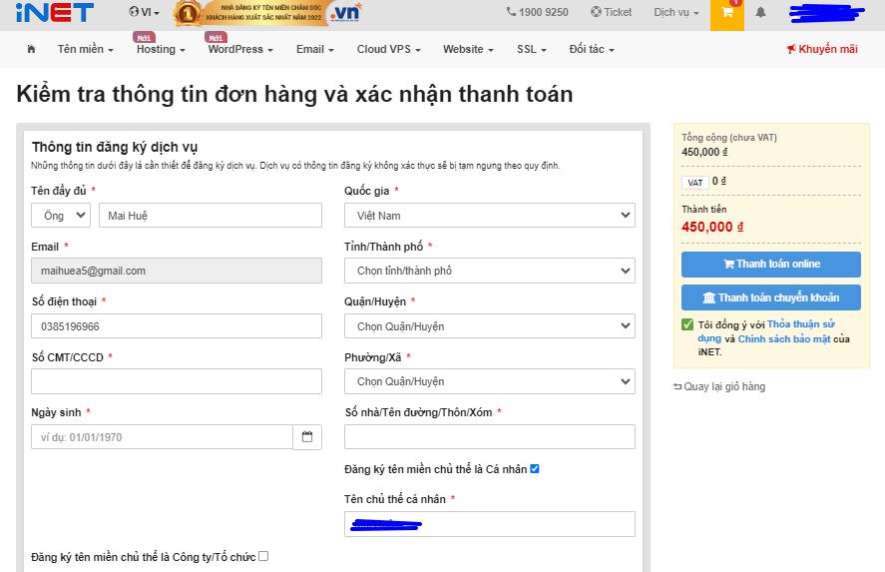
Task: Open the Quận/Huyện dropdown
Action: [490, 325]
